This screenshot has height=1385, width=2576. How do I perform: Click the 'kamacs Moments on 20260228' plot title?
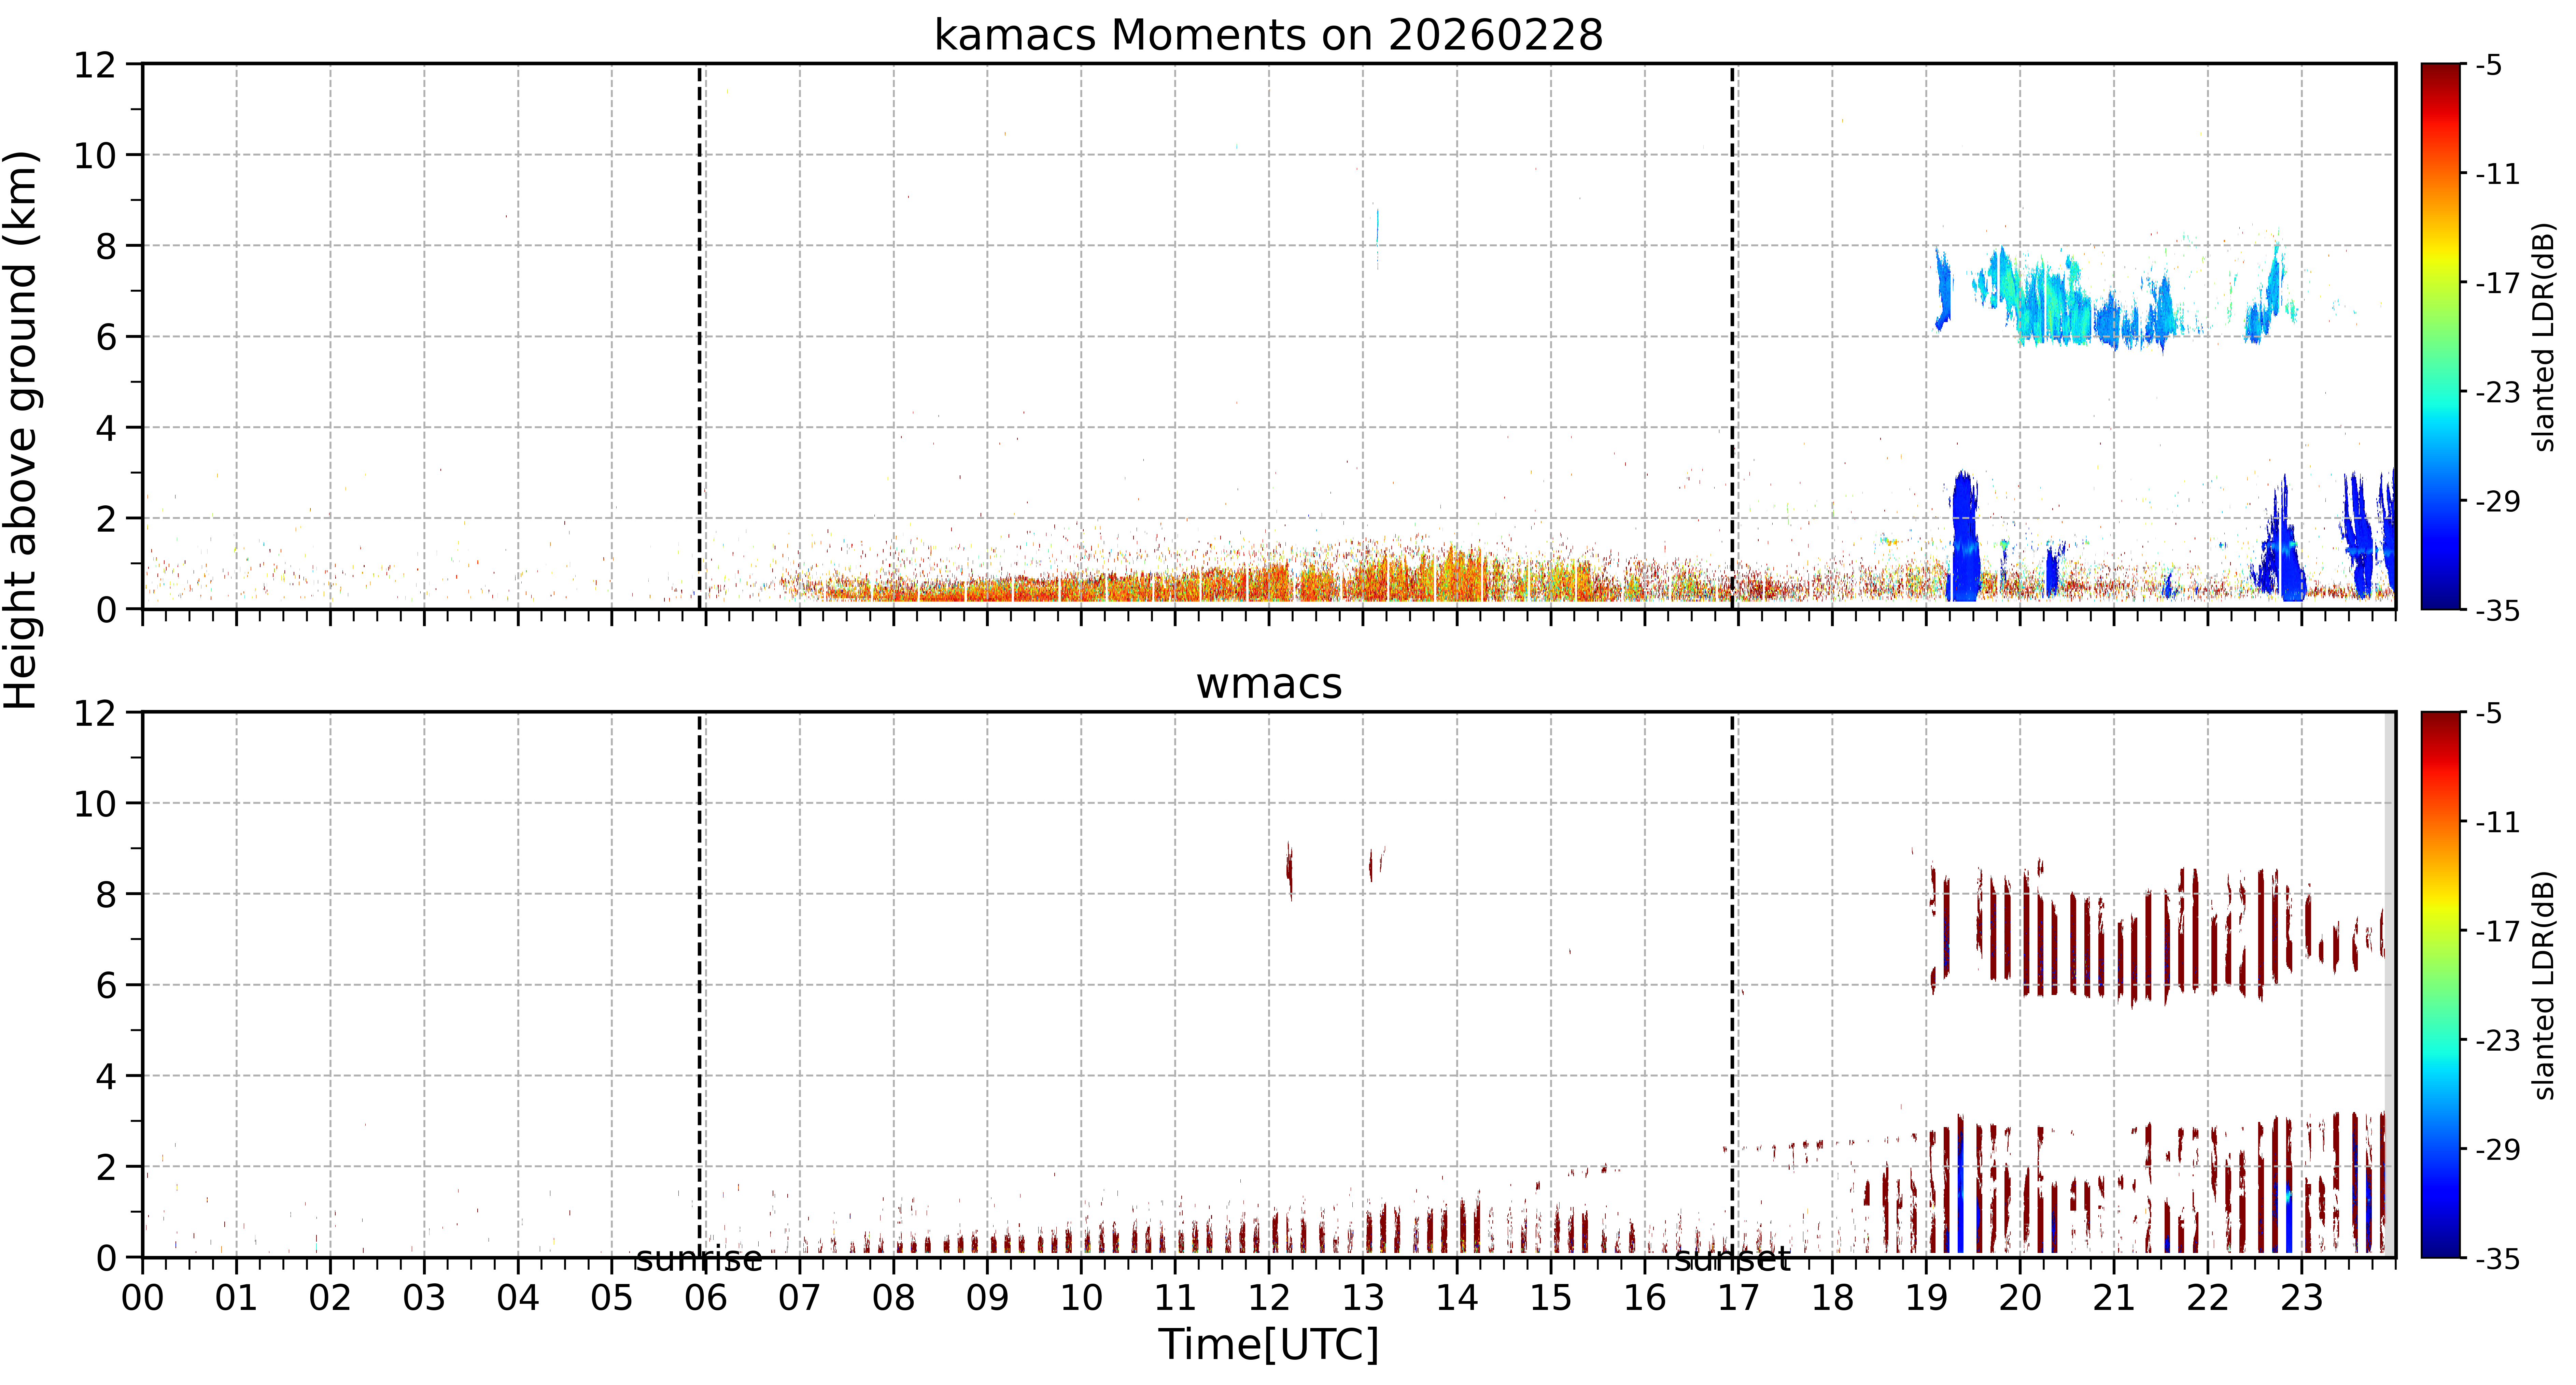click(1268, 35)
